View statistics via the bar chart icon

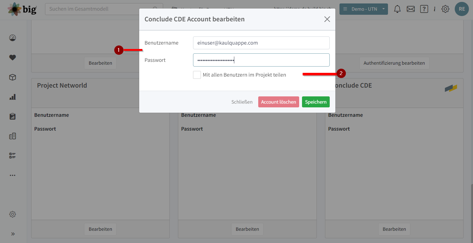click(12, 97)
